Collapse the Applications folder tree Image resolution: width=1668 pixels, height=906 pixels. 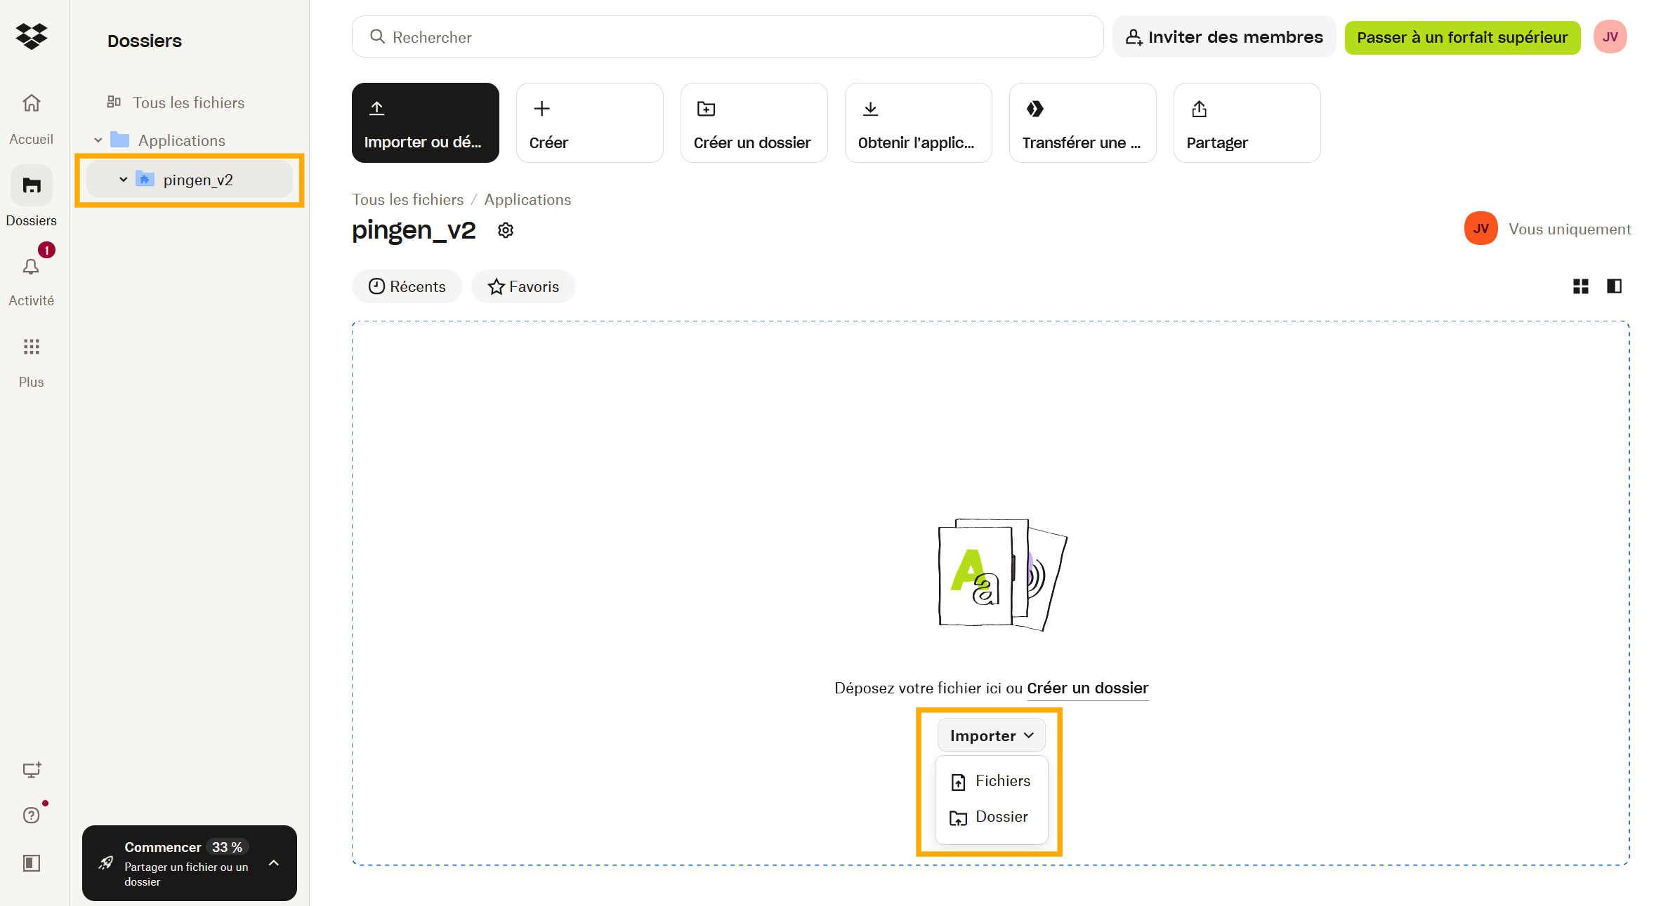[98, 140]
